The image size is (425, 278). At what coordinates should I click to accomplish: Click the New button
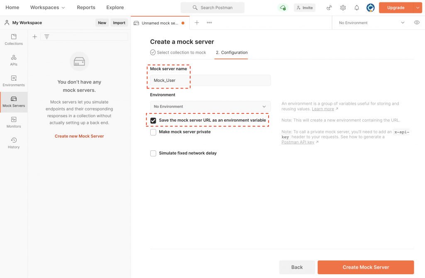coord(102,23)
